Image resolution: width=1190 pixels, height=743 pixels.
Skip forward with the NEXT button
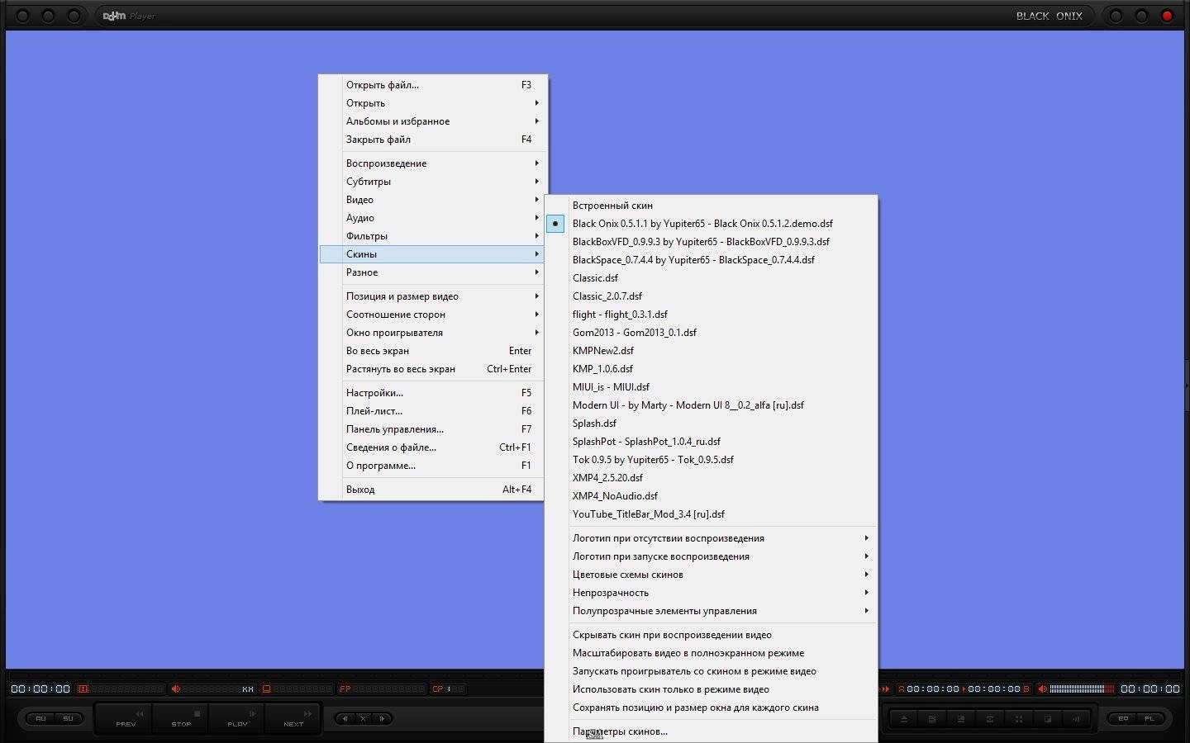tap(293, 718)
